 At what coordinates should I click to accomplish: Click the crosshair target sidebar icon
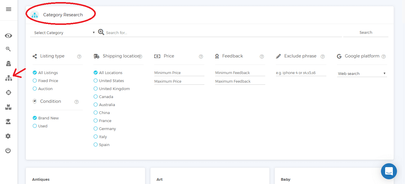8,92
